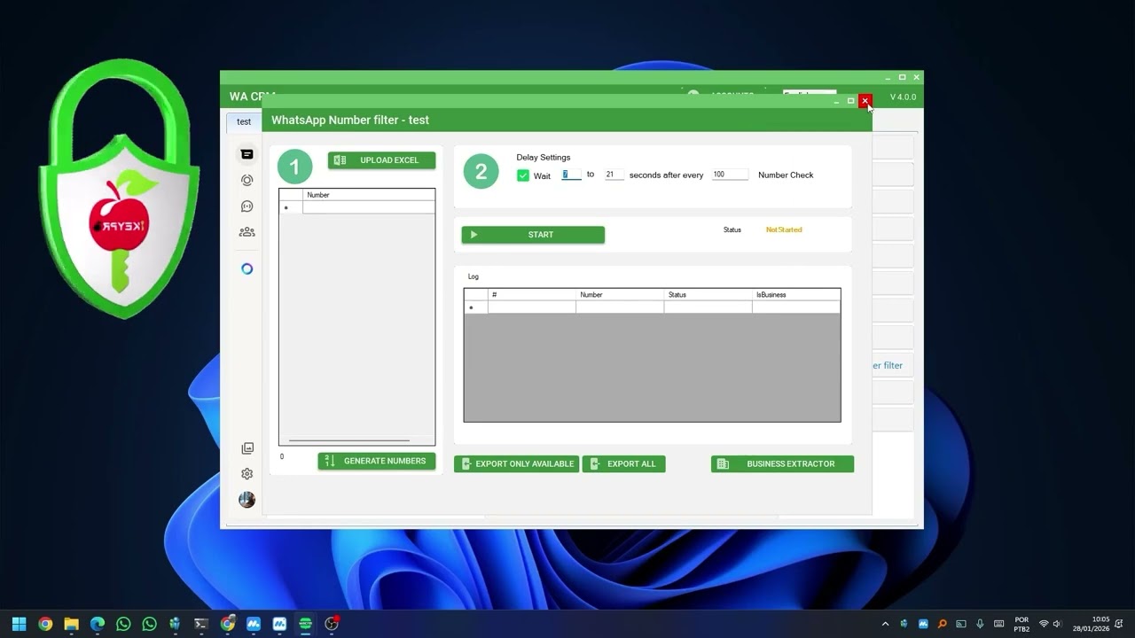Image resolution: width=1135 pixels, height=638 pixels.
Task: Click the Number column header in upload grid
Action: (369, 195)
